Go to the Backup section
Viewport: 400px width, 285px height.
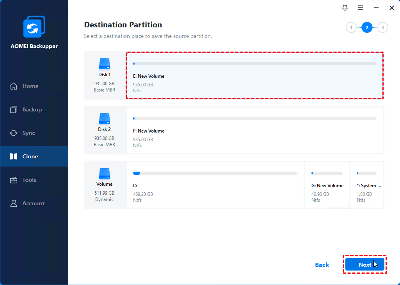(x=32, y=109)
